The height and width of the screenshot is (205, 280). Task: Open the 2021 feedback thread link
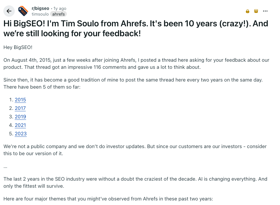click(20, 125)
